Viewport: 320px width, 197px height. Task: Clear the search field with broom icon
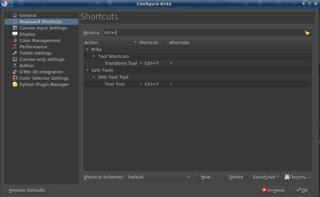307,33
